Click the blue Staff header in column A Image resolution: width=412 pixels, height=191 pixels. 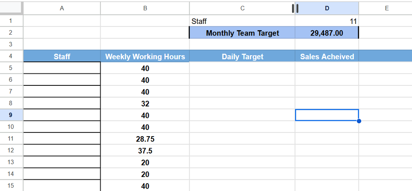62,56
